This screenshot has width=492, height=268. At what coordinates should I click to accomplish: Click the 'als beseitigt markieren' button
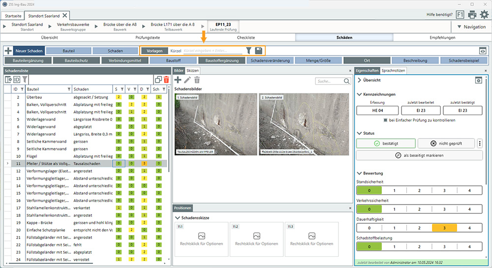click(x=420, y=155)
